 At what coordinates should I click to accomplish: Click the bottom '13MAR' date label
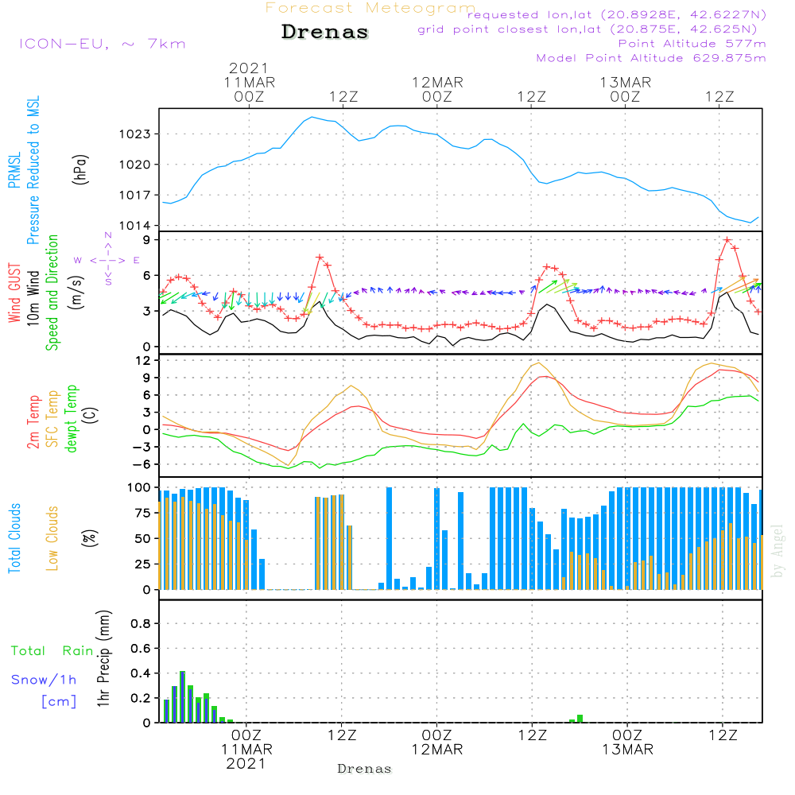click(628, 750)
